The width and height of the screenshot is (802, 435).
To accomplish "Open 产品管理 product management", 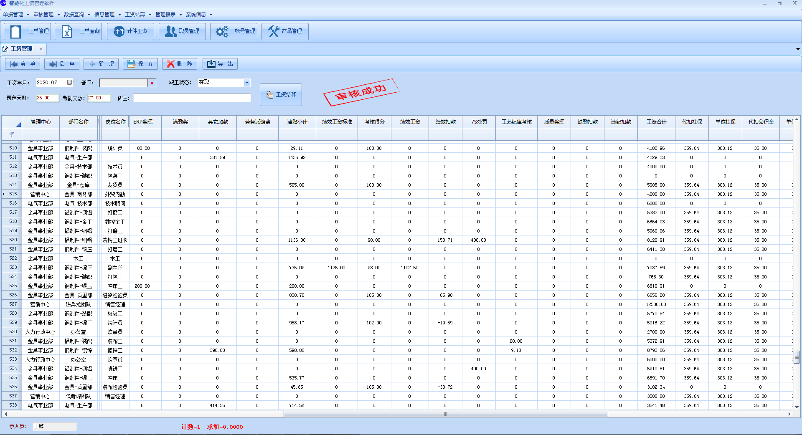I will [285, 31].
